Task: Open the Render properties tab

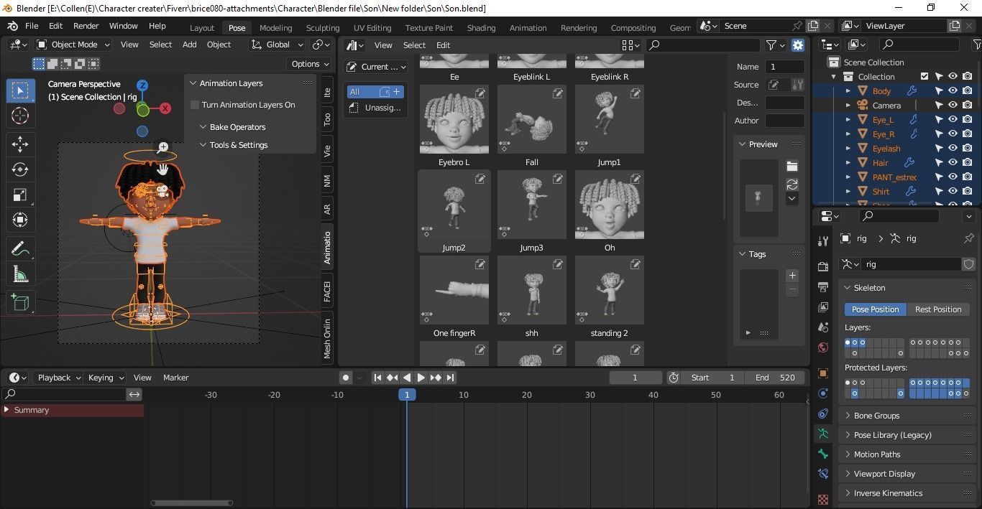Action: tap(823, 266)
